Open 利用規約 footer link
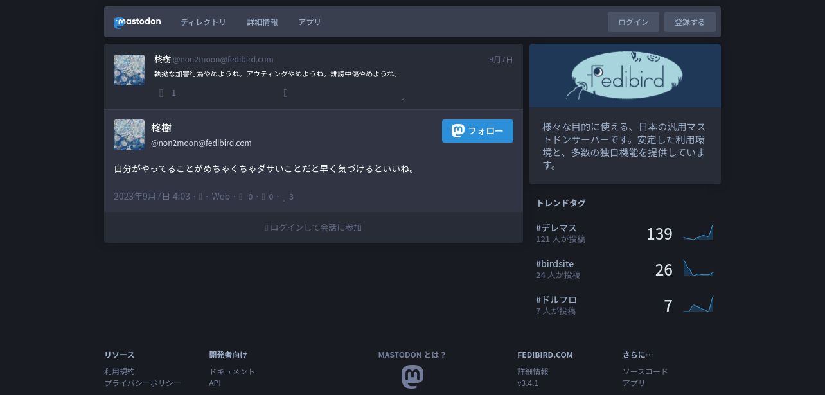Viewport: 825px width, 395px height. coord(120,371)
